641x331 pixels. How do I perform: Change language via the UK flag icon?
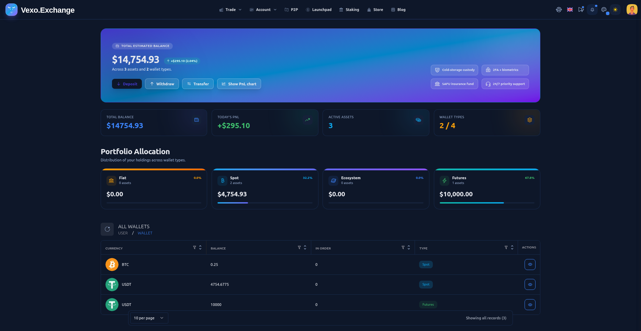click(x=570, y=10)
